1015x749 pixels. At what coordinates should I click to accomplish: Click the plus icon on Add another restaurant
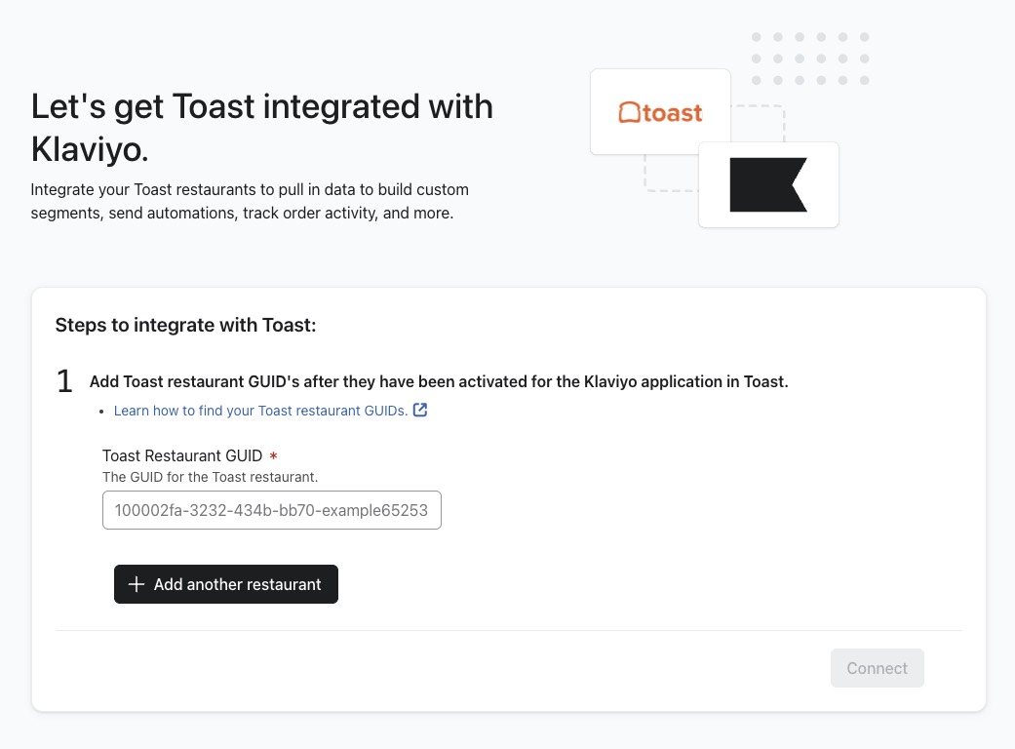click(x=137, y=584)
